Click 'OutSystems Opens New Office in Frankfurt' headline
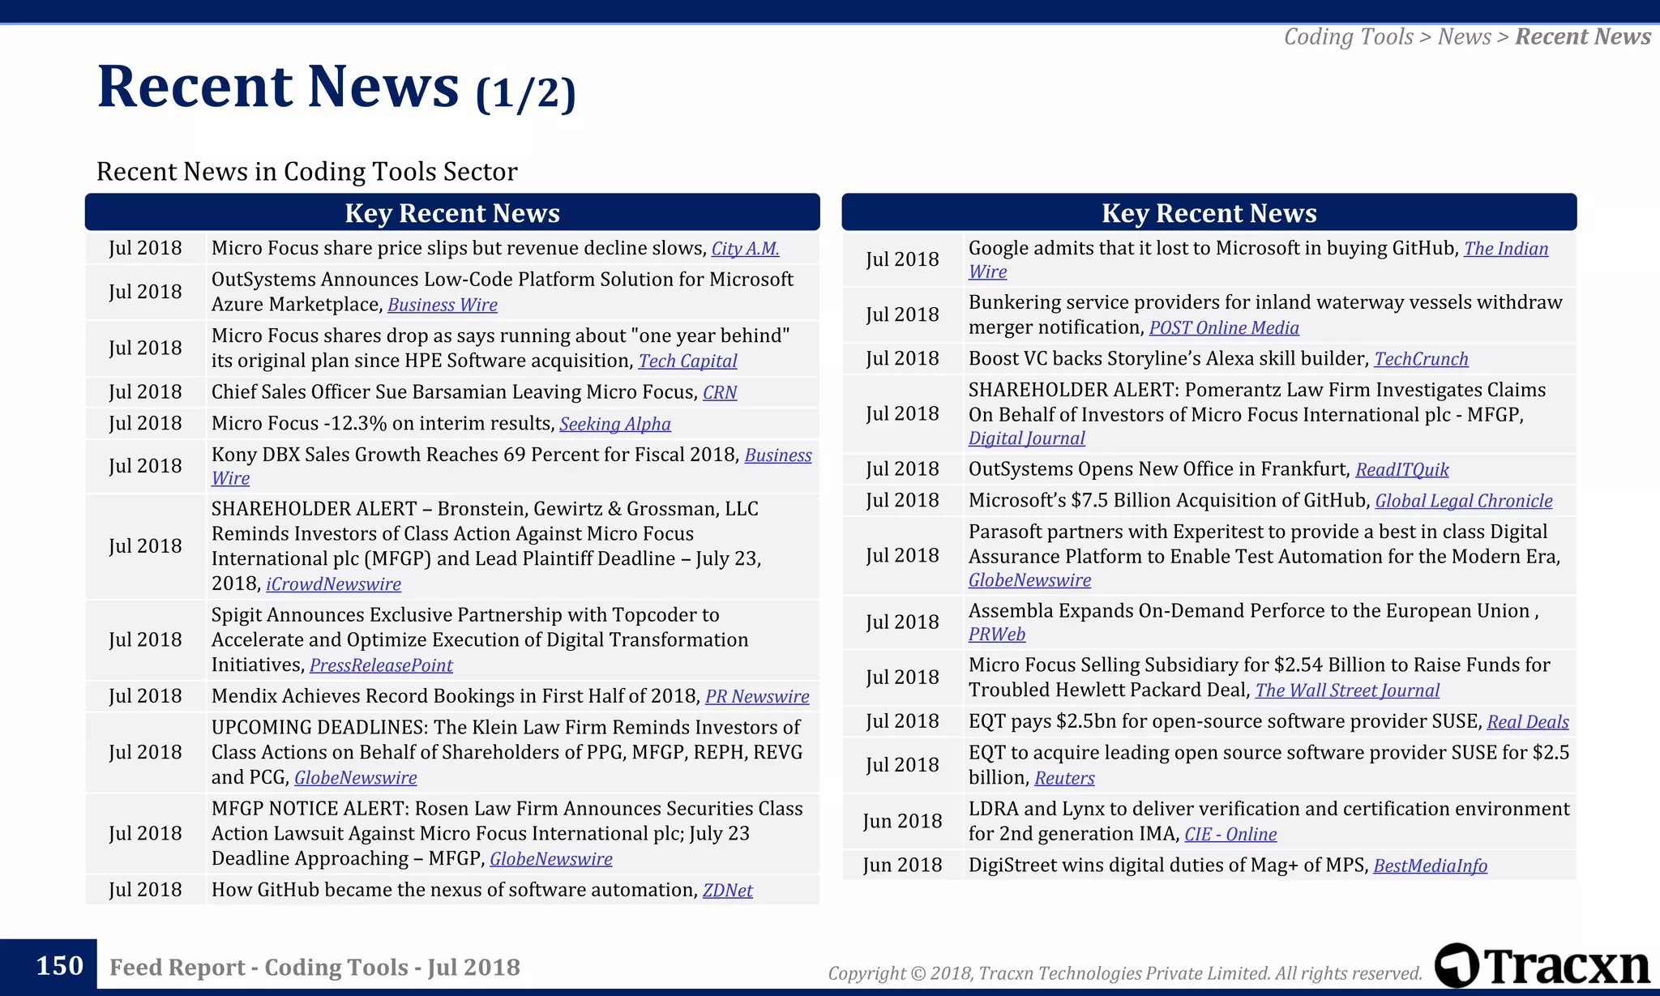This screenshot has height=996, width=1660. [x=1158, y=470]
